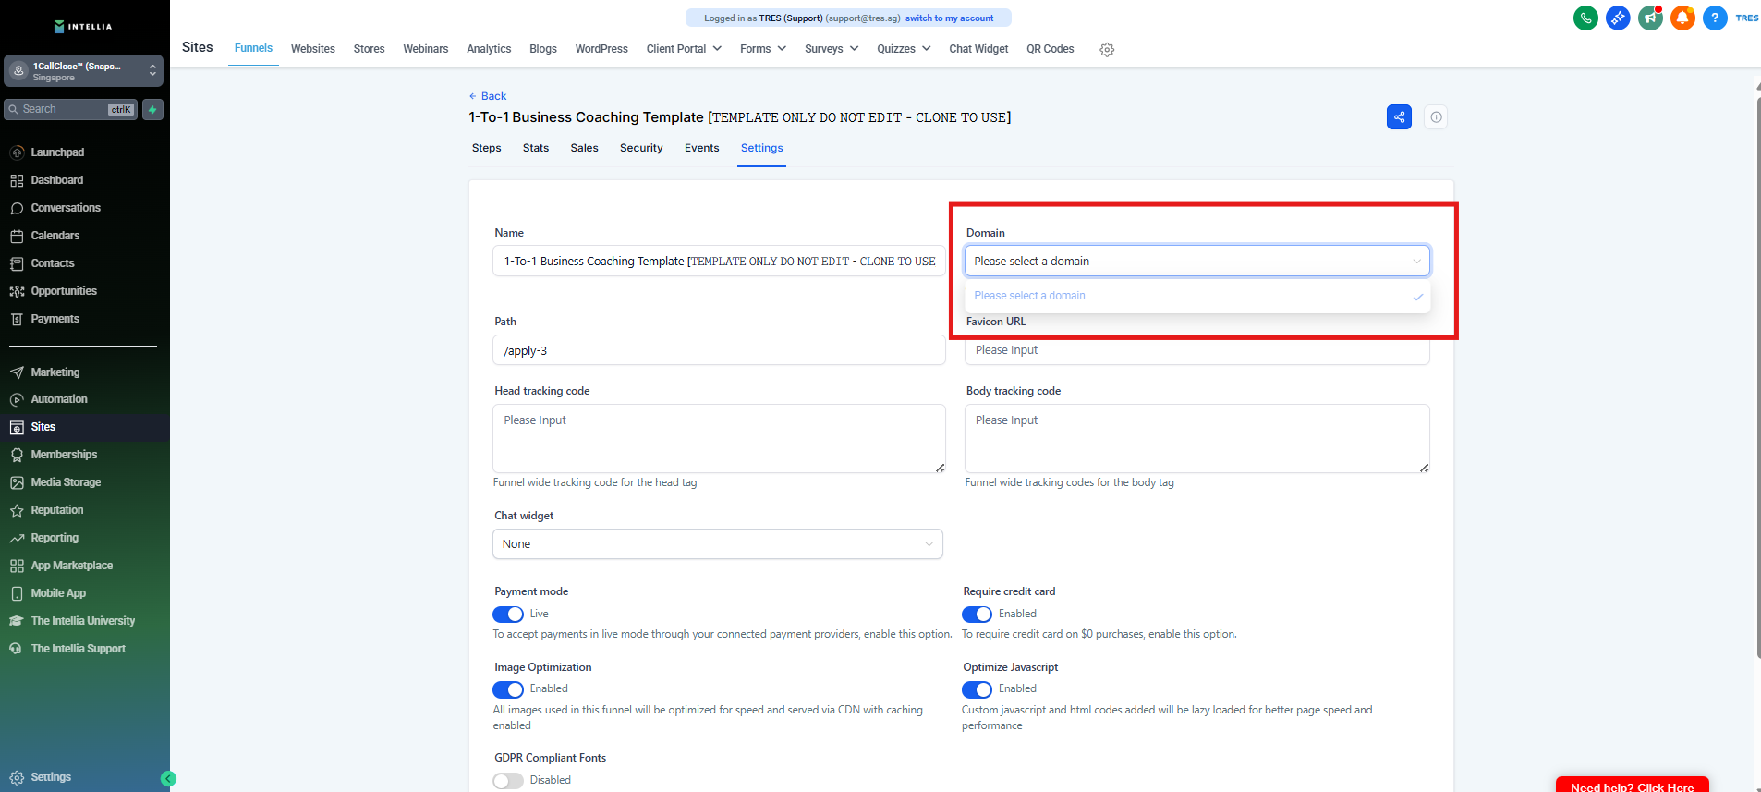Image resolution: width=1761 pixels, height=792 pixels.
Task: Click the blue help question mark icon
Action: 1715,18
